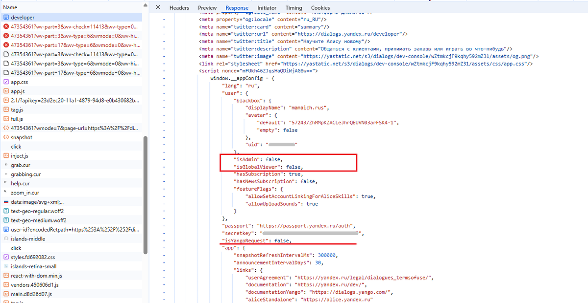Click the icon beside islands-retina-small
This screenshot has width=588, height=303.
(x=6, y=266)
